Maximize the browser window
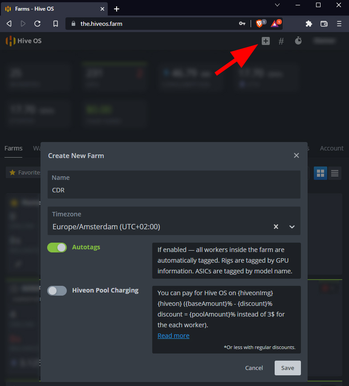Image resolution: width=349 pixels, height=386 pixels. tap(318, 5)
